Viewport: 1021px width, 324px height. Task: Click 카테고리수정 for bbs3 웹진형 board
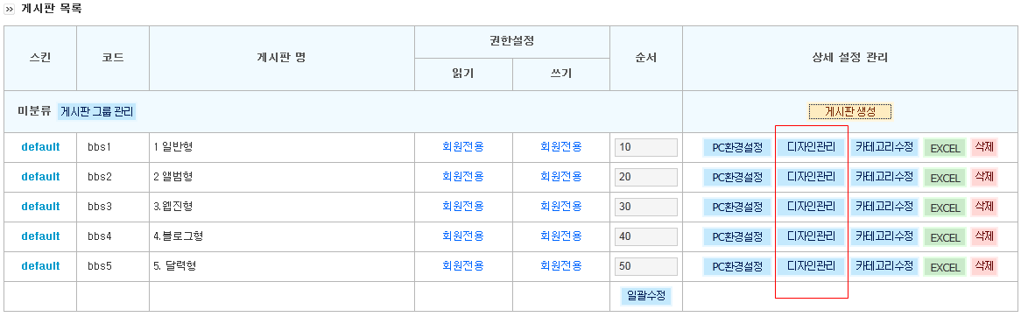(x=884, y=207)
